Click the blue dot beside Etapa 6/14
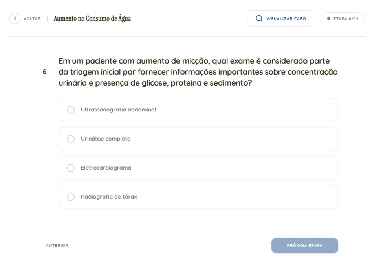 coord(329,18)
